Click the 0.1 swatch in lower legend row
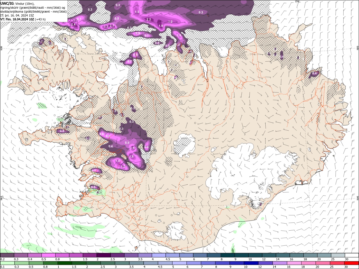This screenshot has width=359, height=269. pos(8,263)
